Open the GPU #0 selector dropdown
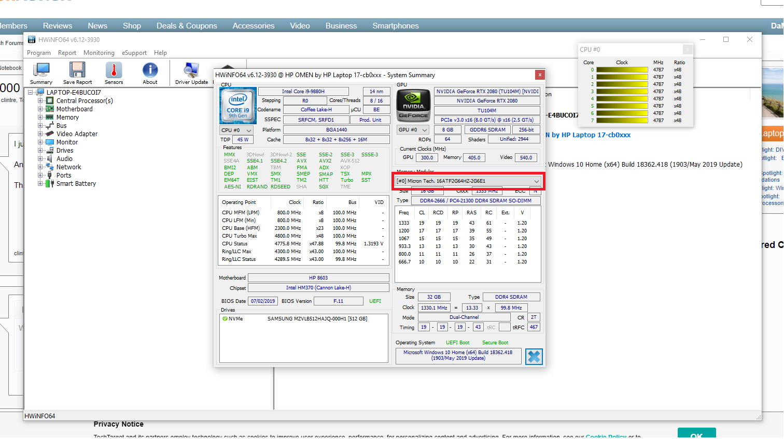The width and height of the screenshot is (784, 439). 413,130
